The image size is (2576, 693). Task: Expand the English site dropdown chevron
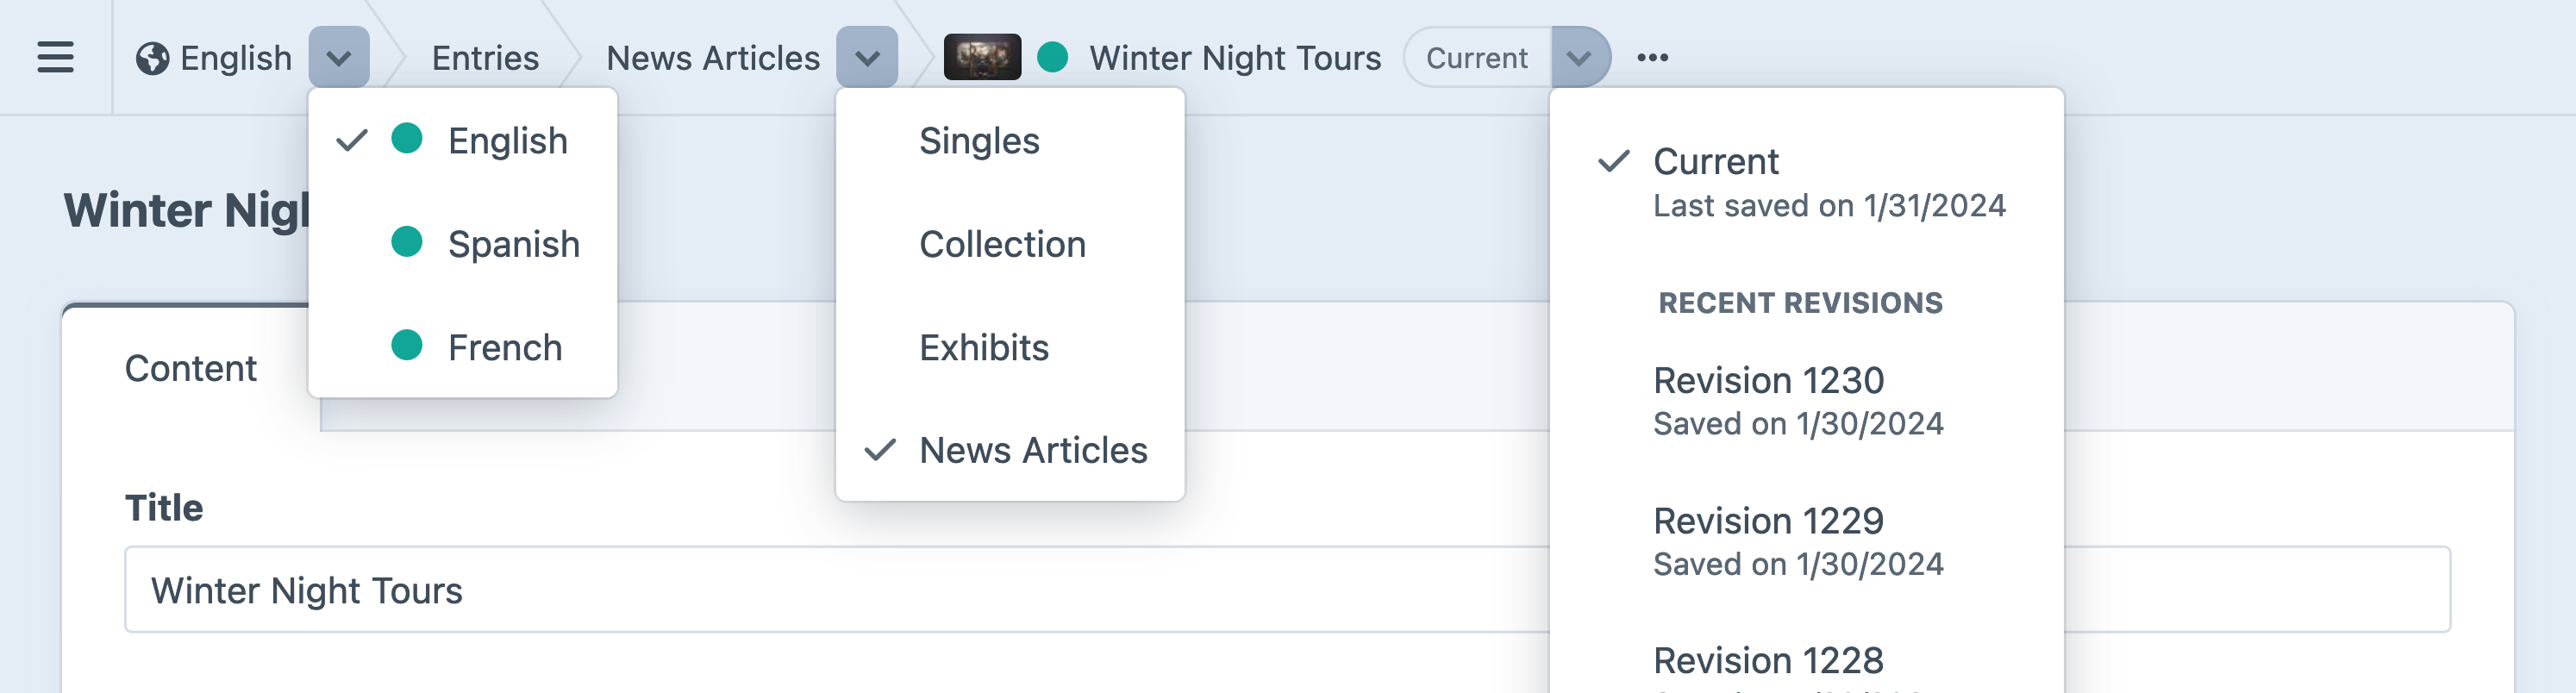coord(339,57)
